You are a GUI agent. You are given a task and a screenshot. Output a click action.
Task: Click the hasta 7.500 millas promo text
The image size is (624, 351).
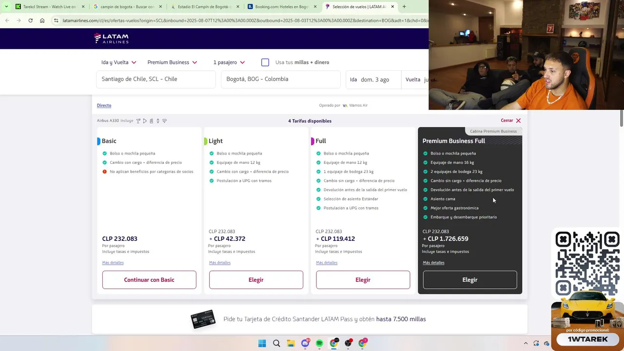point(401,319)
